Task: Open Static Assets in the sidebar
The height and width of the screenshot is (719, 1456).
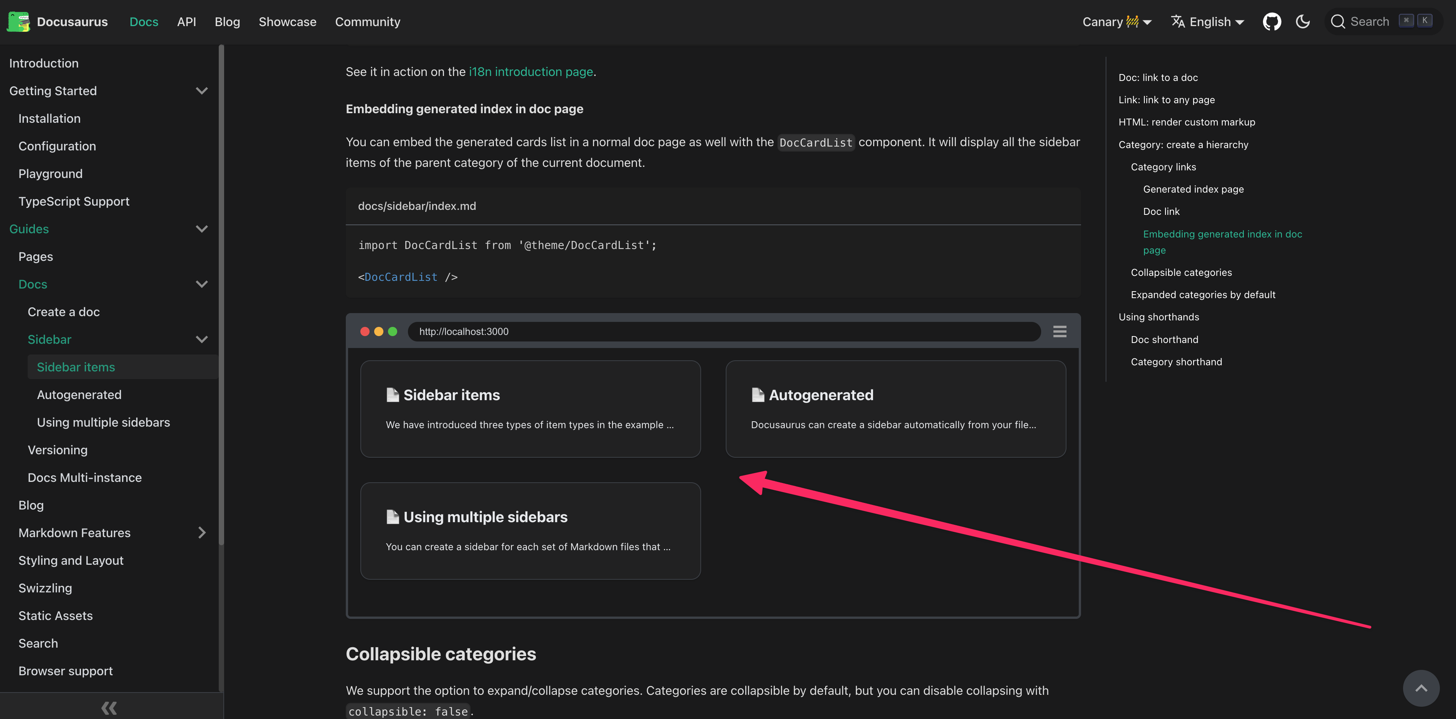Action: point(55,616)
